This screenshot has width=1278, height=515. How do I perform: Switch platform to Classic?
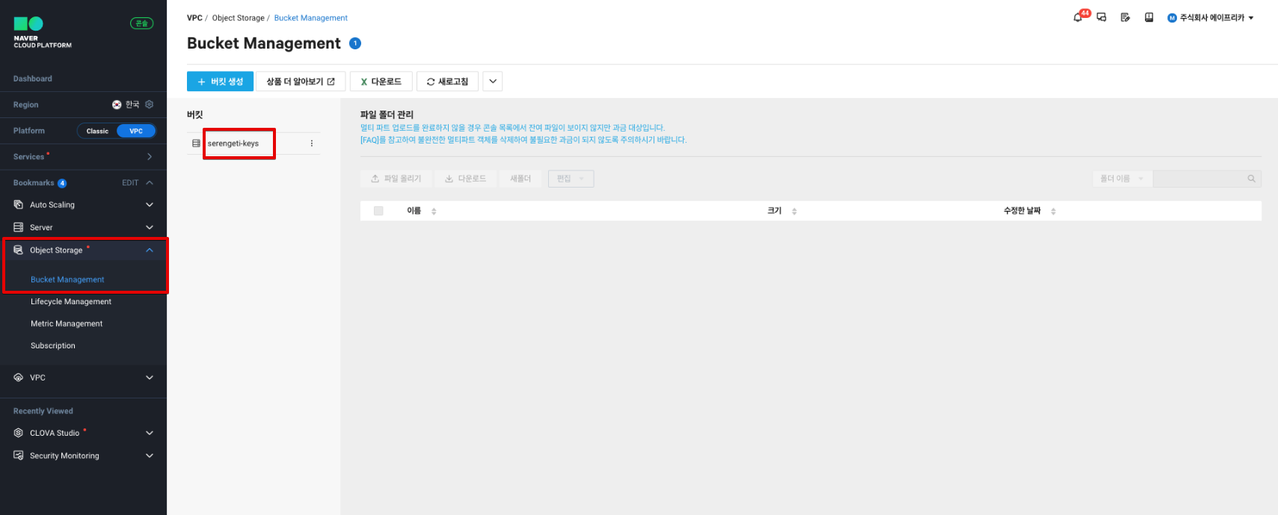point(97,131)
